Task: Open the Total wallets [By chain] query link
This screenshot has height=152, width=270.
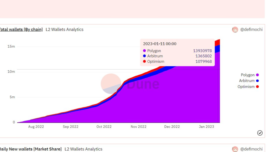Action: click(x=21, y=29)
